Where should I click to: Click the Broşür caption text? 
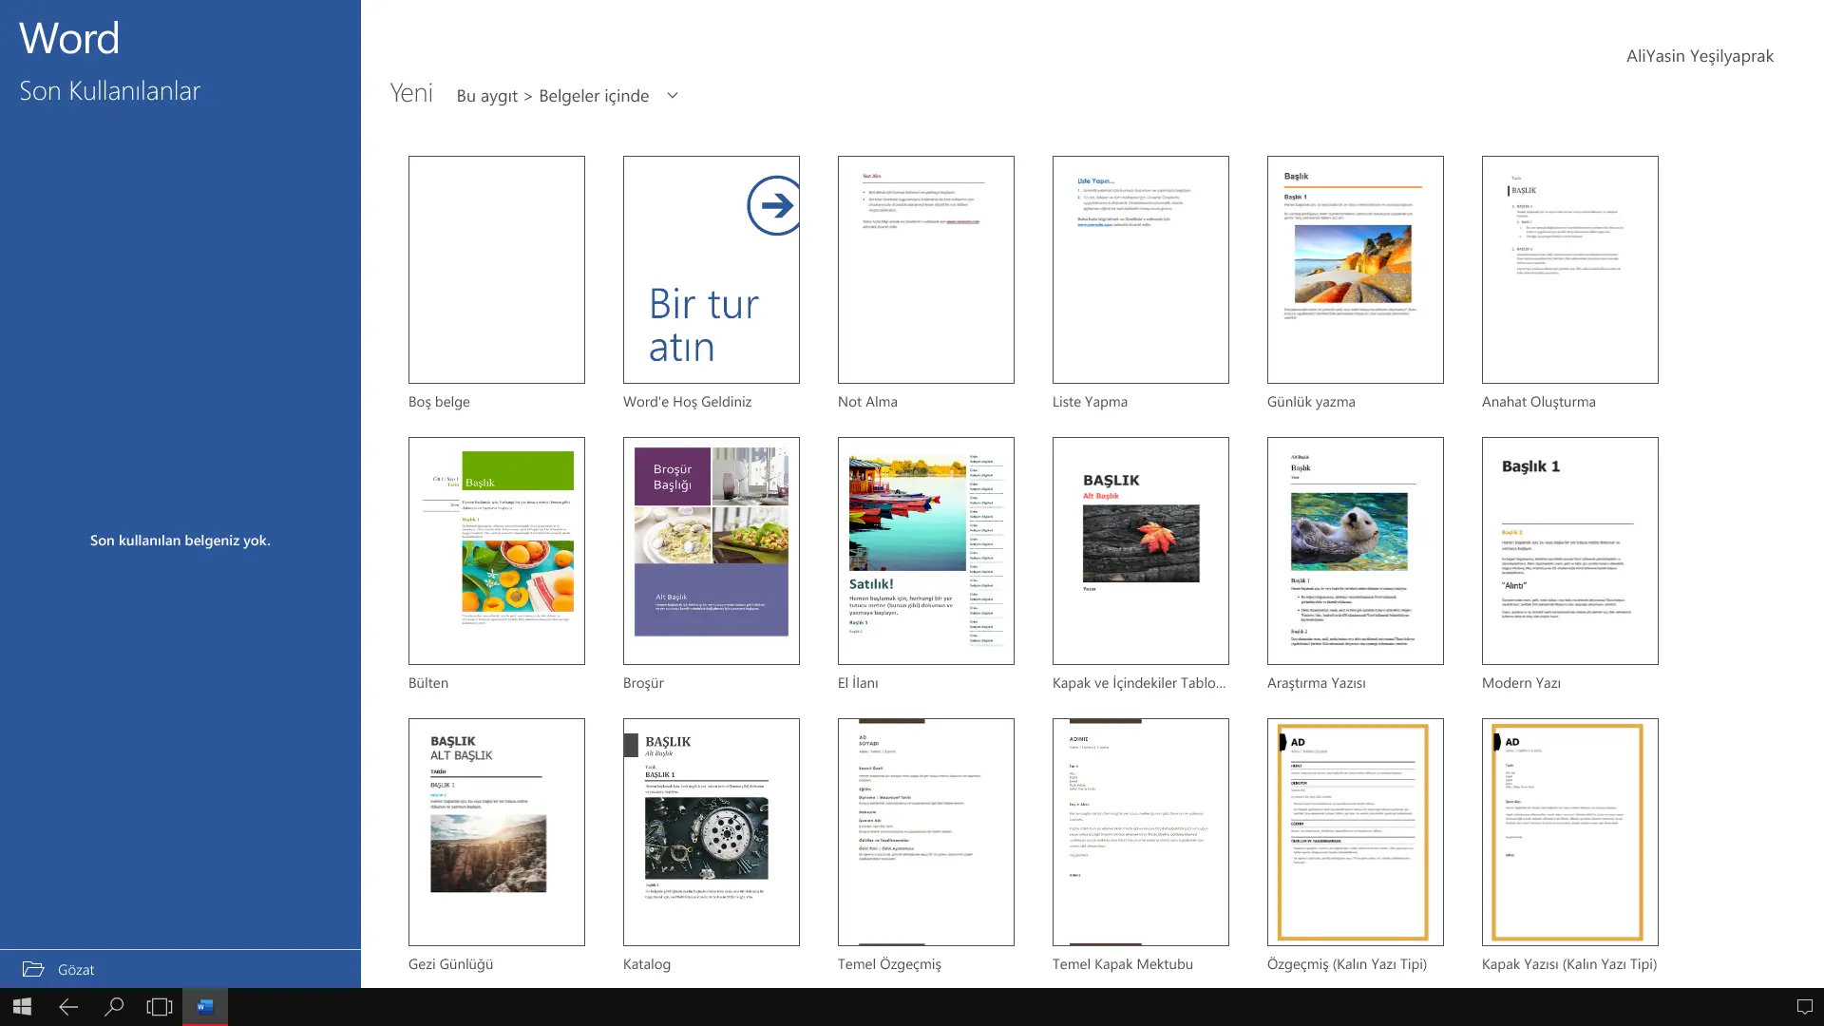pos(643,683)
